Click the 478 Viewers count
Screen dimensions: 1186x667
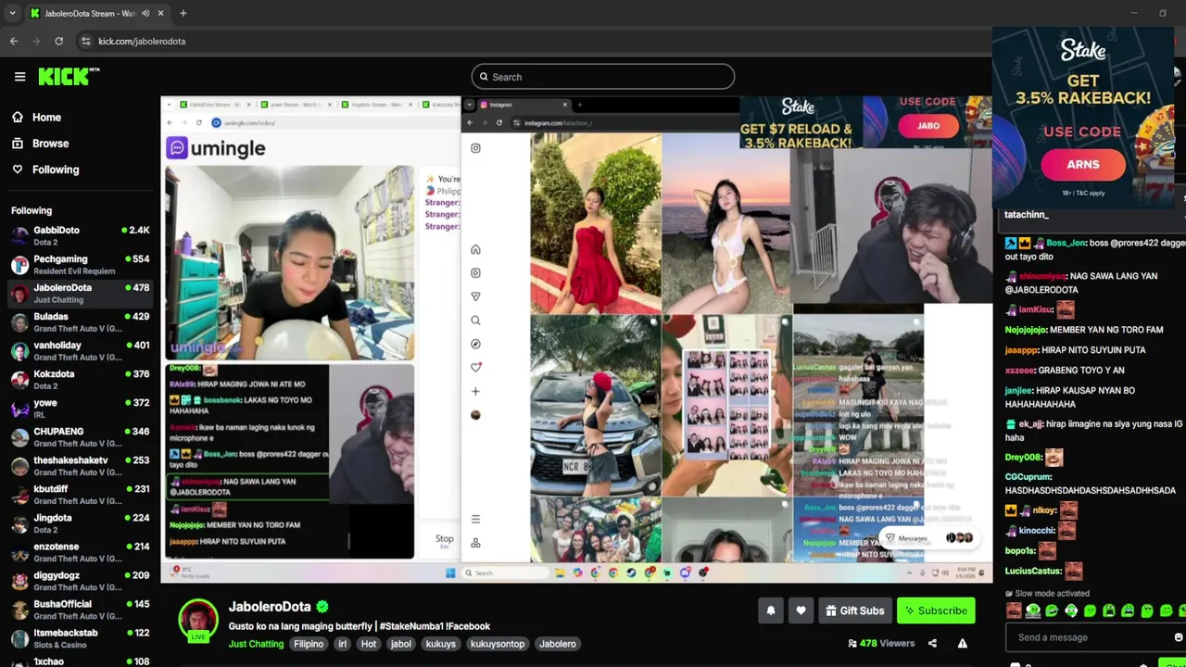click(881, 644)
